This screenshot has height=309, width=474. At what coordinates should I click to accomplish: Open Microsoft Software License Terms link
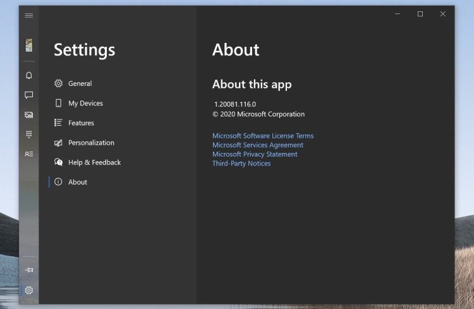pos(262,136)
